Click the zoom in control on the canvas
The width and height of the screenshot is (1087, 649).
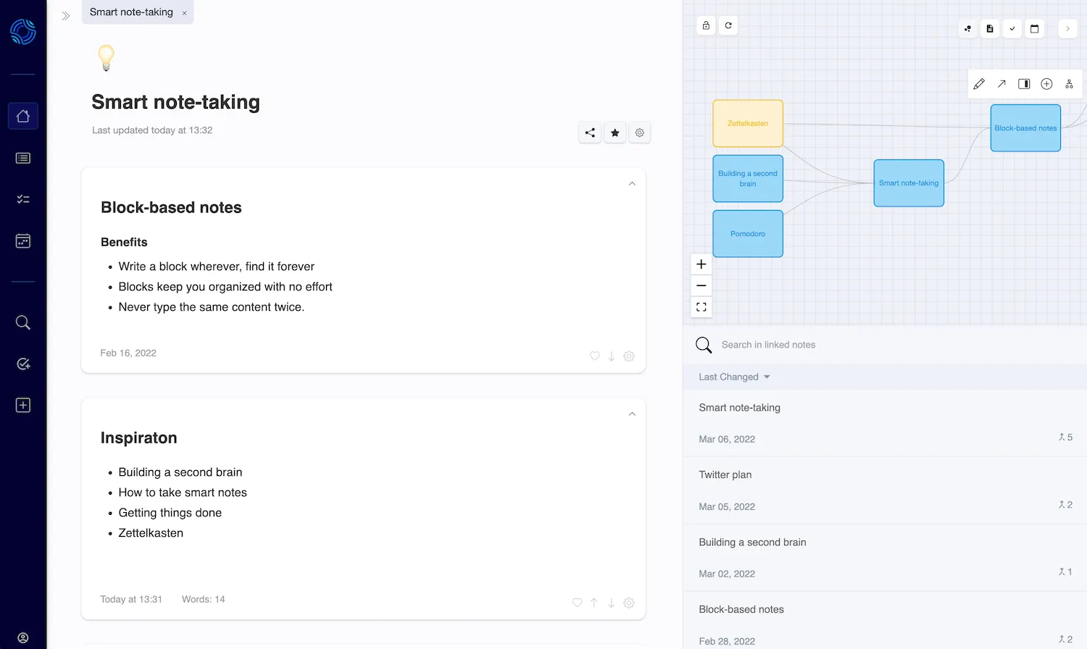pos(701,264)
